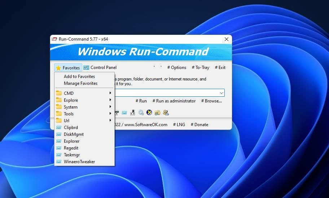Click the Taskmgr entry icon
This screenshot has height=198, width=329.
pos(59,155)
